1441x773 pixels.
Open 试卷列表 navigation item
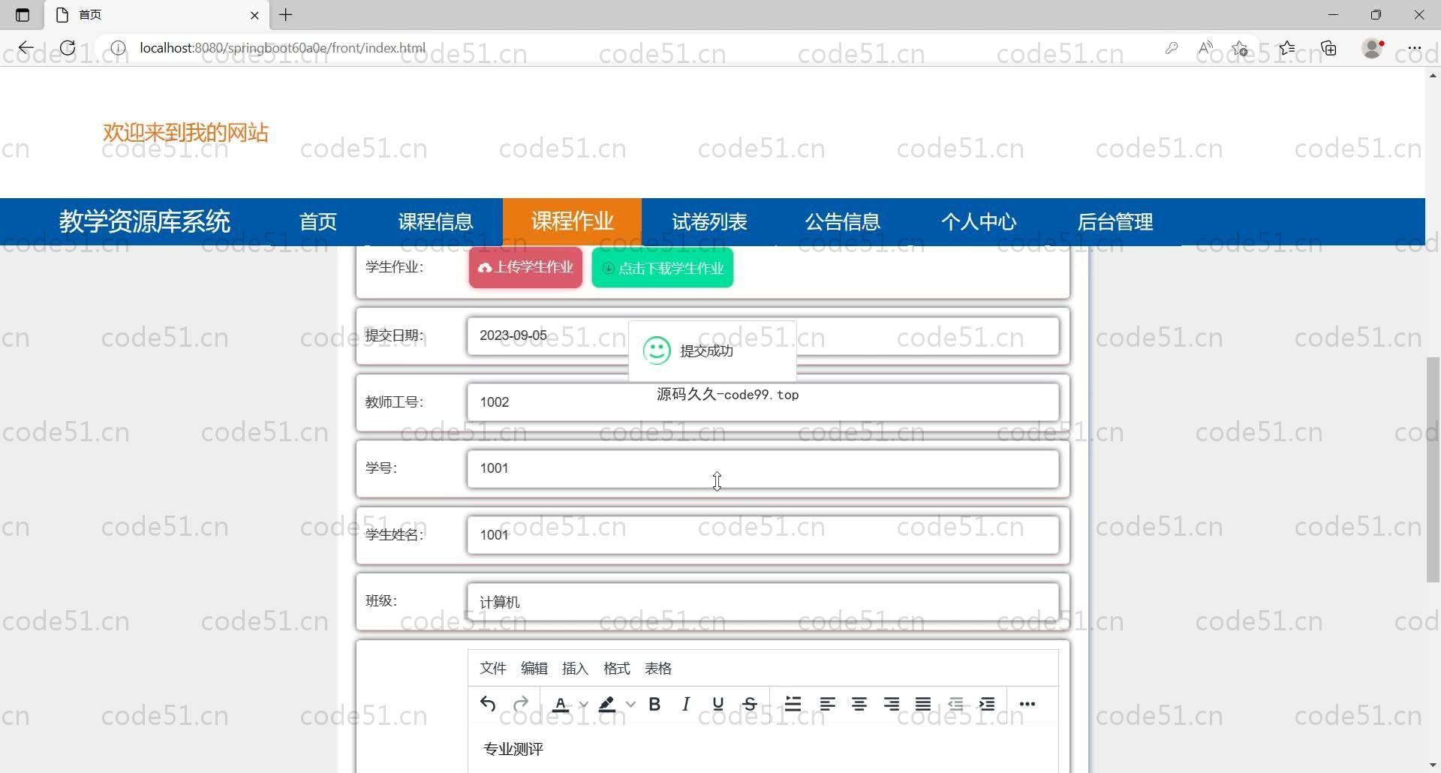coord(709,221)
